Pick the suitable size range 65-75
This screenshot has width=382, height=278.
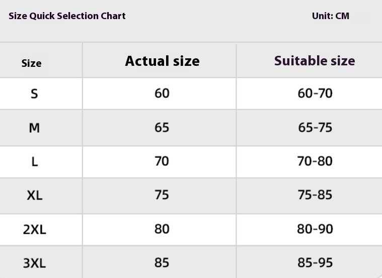point(315,128)
